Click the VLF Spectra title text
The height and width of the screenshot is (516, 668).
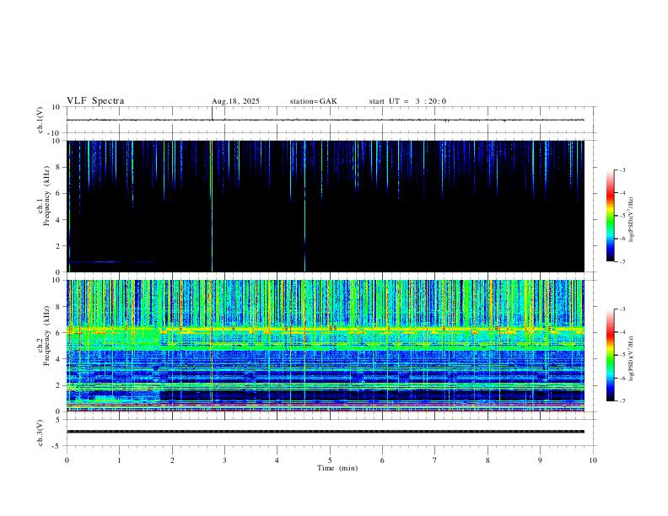(x=95, y=101)
